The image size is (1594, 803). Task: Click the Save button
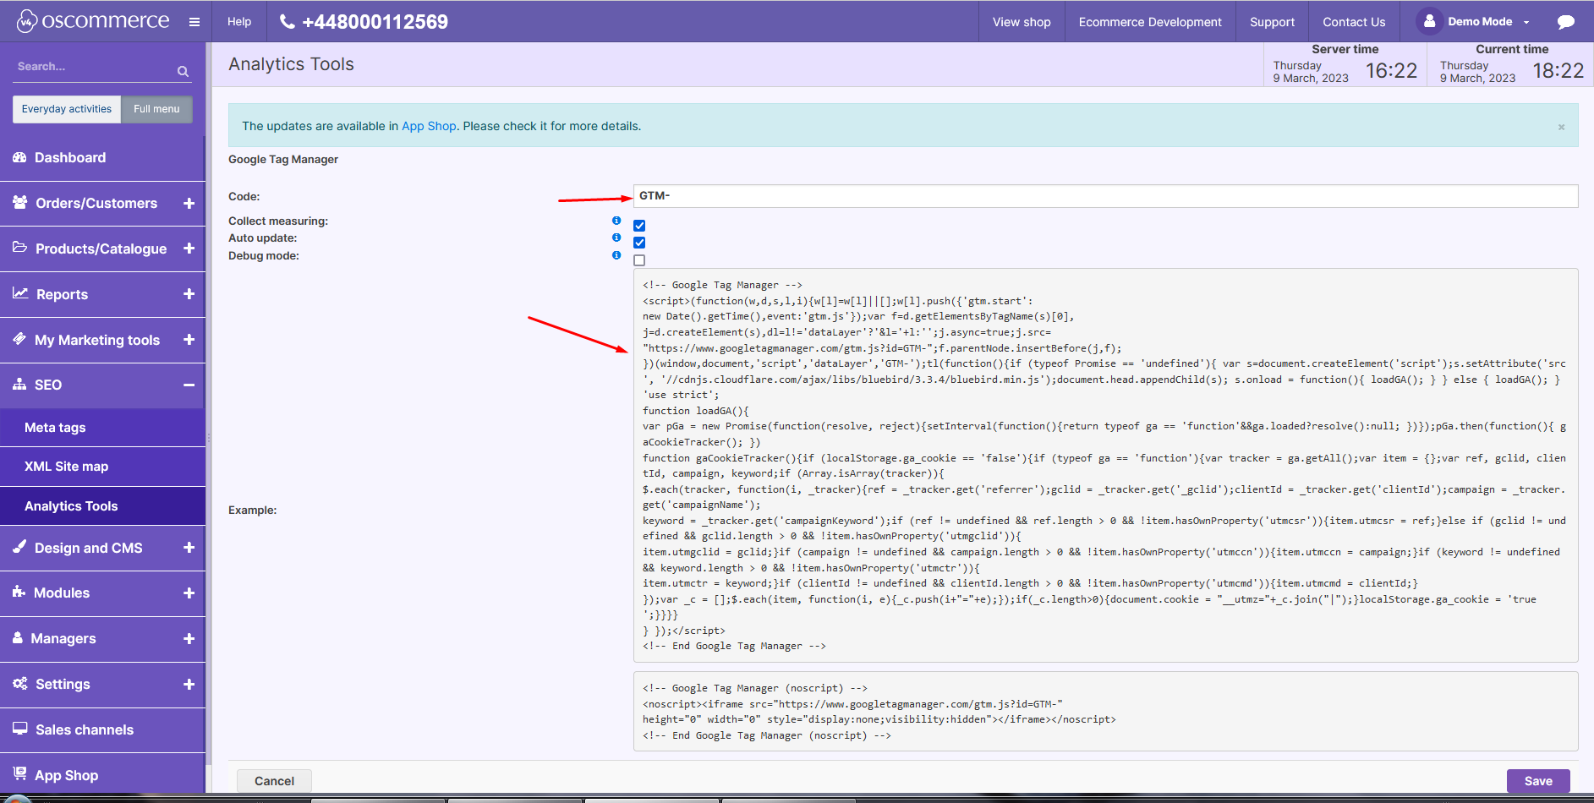(1538, 781)
